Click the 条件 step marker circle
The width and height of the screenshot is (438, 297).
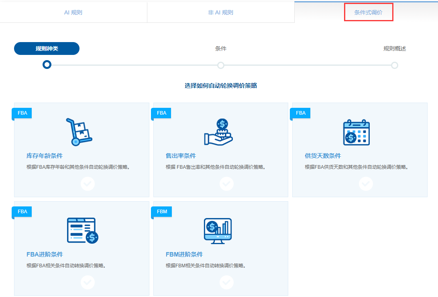click(221, 65)
